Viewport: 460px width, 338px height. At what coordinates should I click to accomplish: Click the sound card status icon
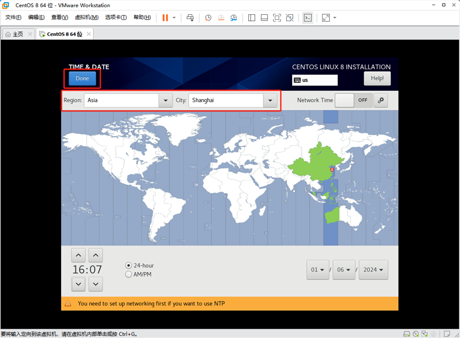click(x=434, y=334)
